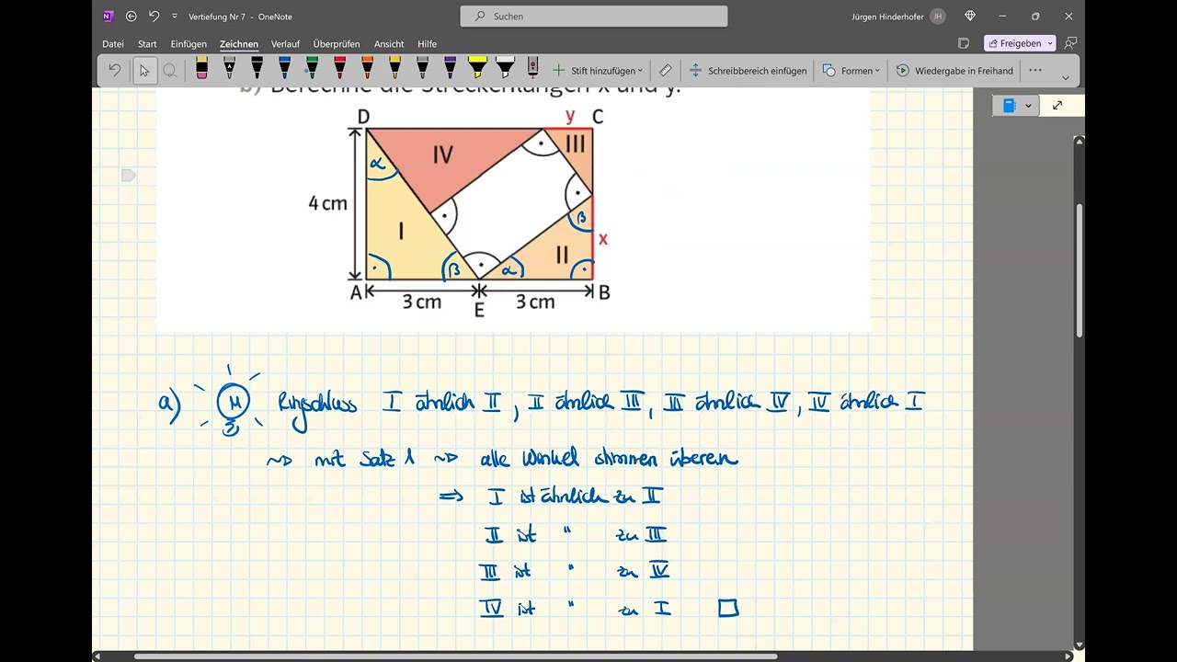The width and height of the screenshot is (1177, 662).
Task: Click the handwritten square end-of-proof mark
Action: 728,608
